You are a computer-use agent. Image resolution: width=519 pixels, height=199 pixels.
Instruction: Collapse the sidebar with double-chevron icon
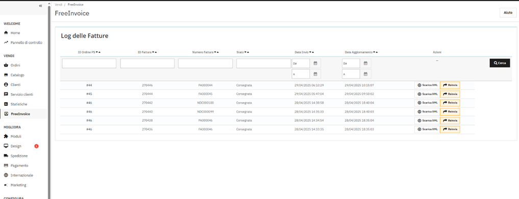40,6
